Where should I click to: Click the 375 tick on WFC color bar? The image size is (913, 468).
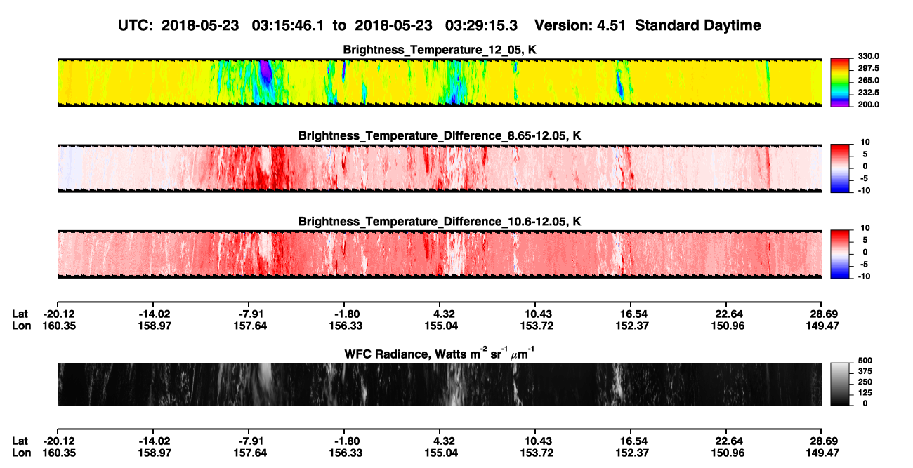[x=865, y=371]
